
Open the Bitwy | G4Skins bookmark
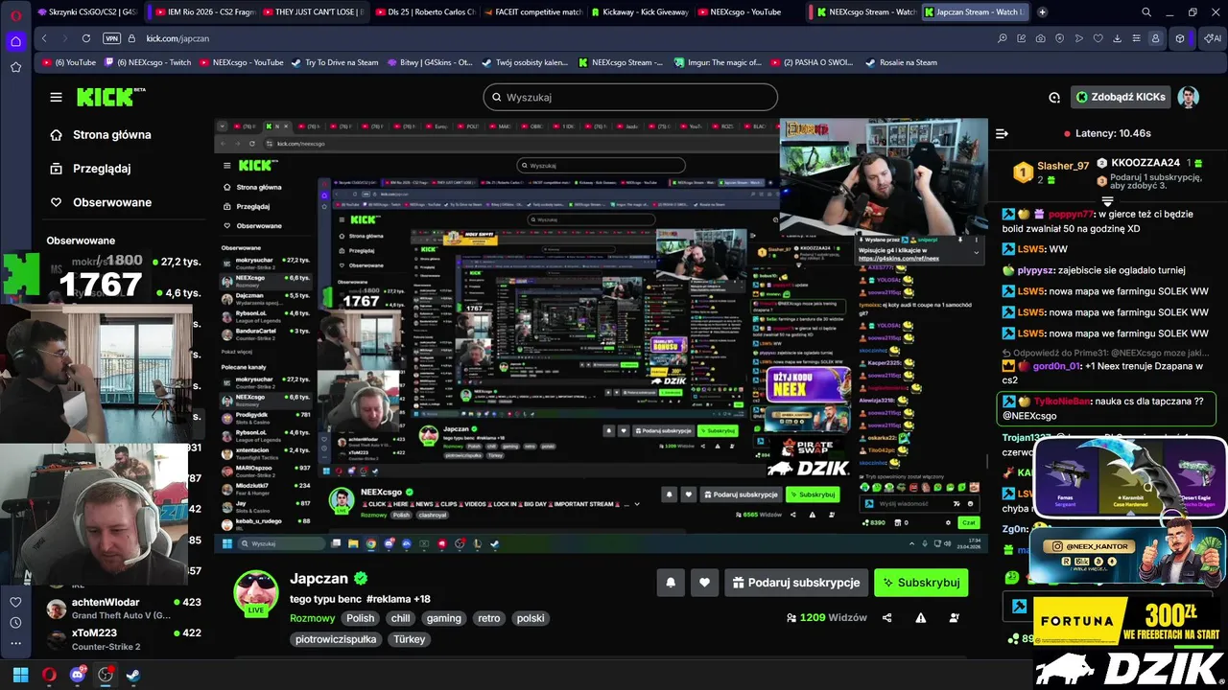[429, 62]
